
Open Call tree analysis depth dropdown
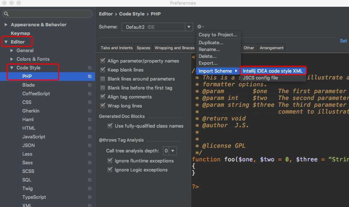tap(173, 151)
